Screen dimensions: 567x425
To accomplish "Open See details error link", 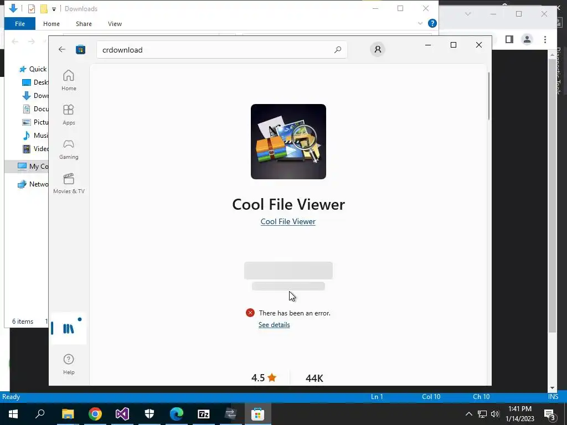I will (274, 324).
